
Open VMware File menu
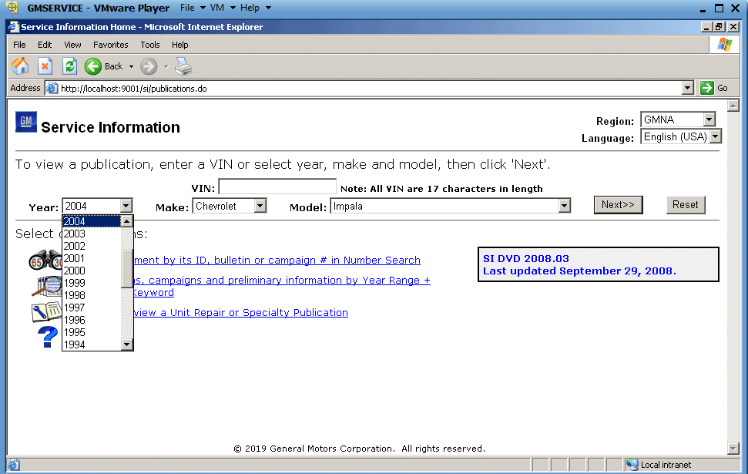click(x=187, y=8)
